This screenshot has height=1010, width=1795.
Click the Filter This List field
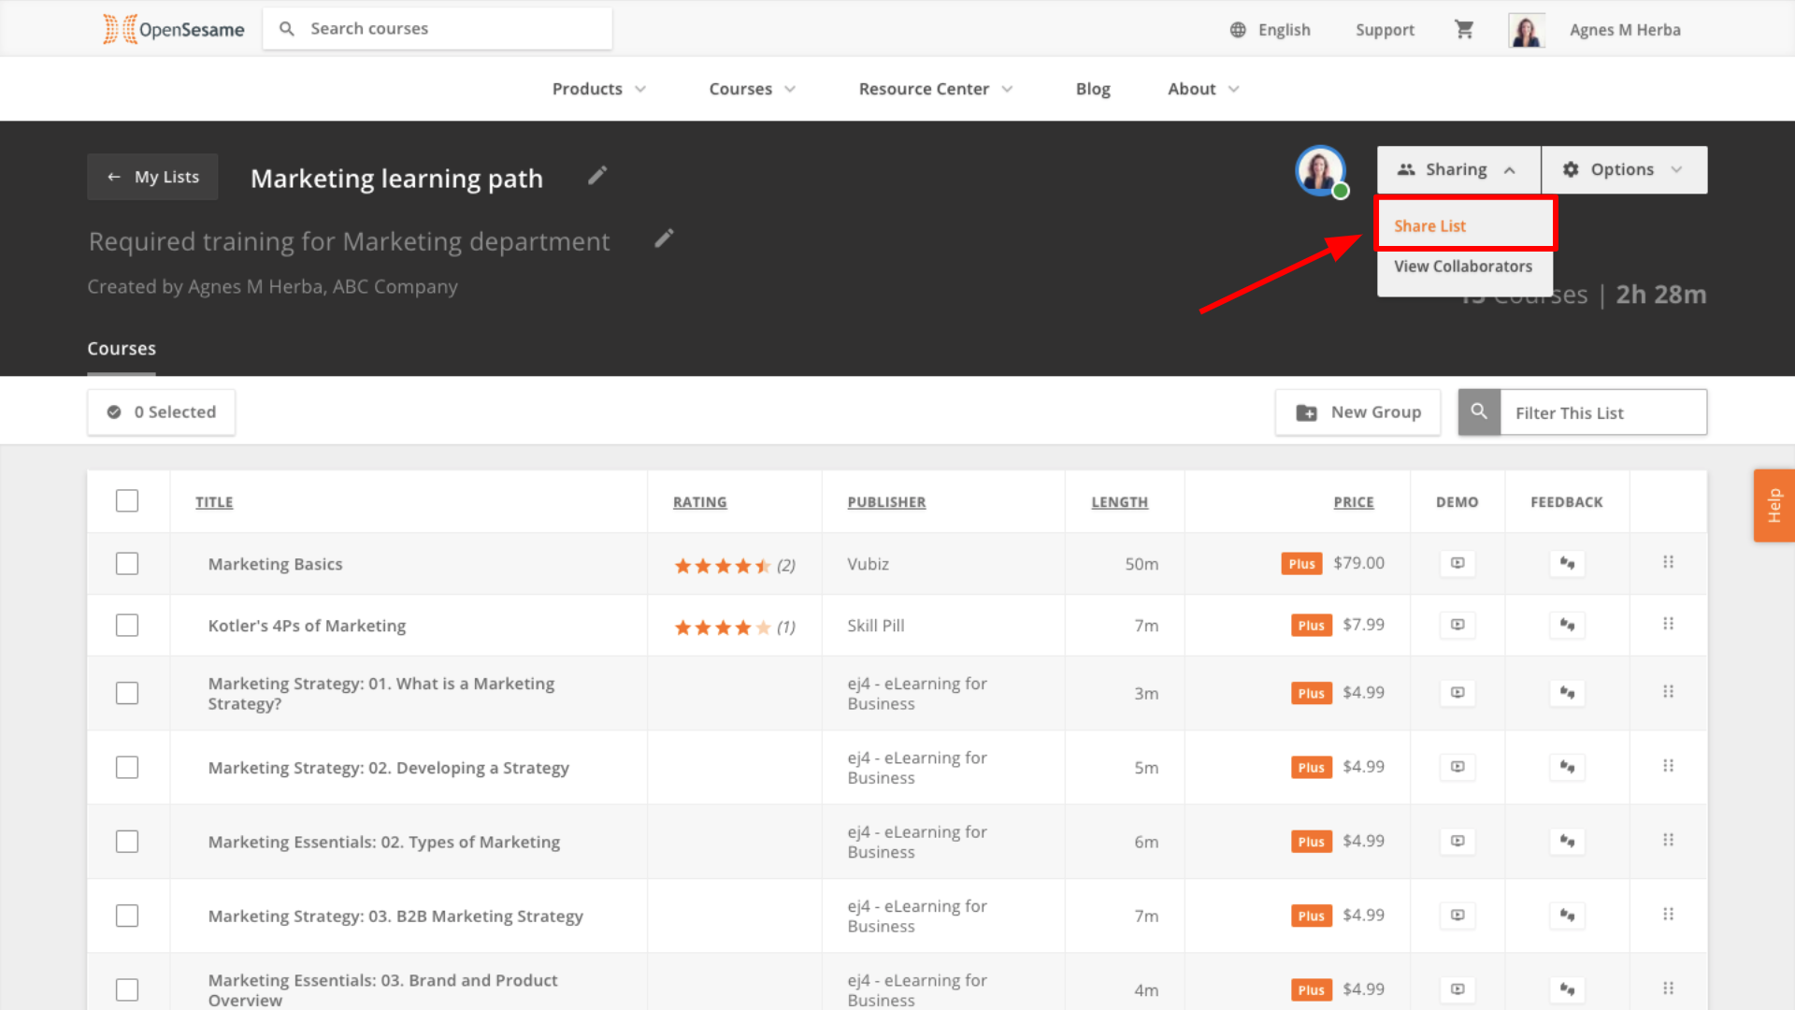click(x=1602, y=412)
